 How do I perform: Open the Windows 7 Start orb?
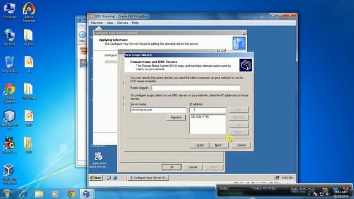[7, 194]
